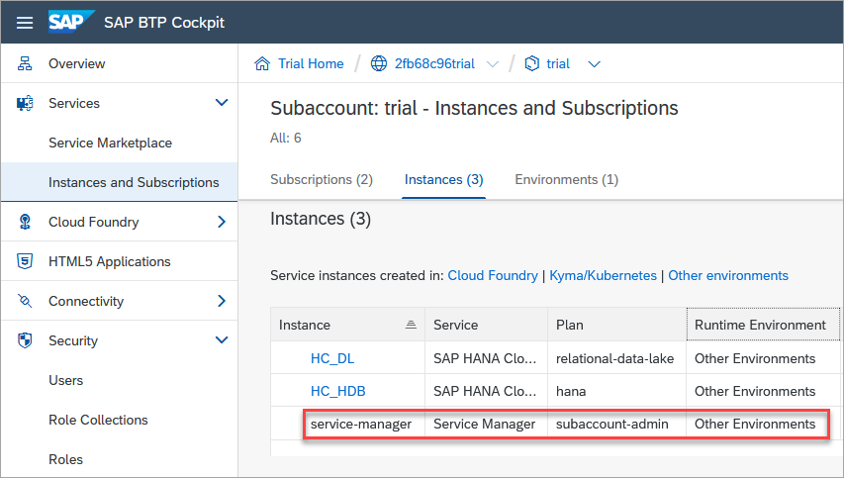Click the Security shield icon
The image size is (844, 478).
pyautogui.click(x=25, y=340)
